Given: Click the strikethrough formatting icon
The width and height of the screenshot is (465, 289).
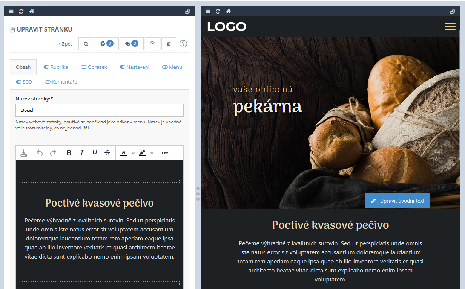Looking at the screenshot, I should (x=107, y=153).
